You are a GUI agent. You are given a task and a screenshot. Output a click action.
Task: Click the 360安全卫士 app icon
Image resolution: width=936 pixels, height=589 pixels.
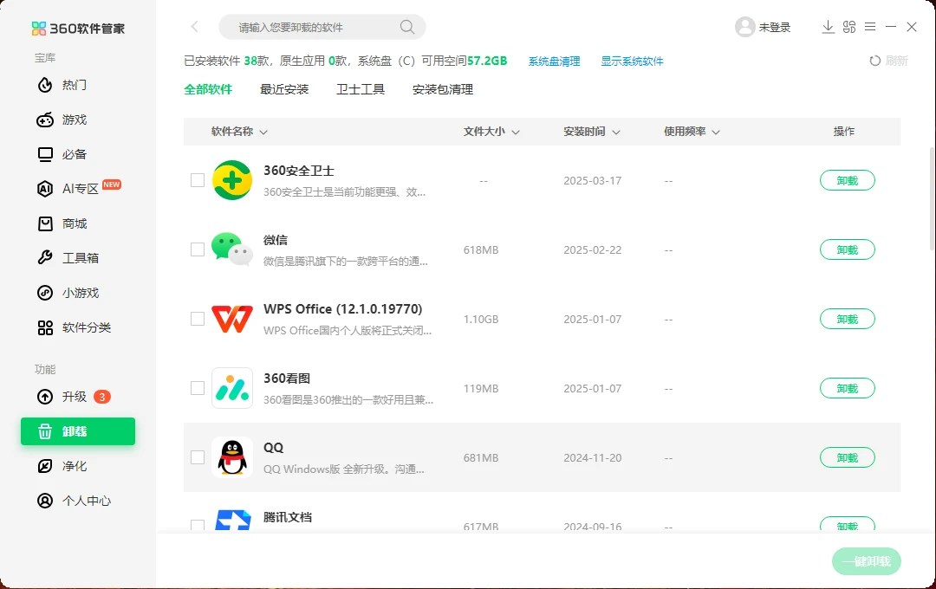coord(232,180)
